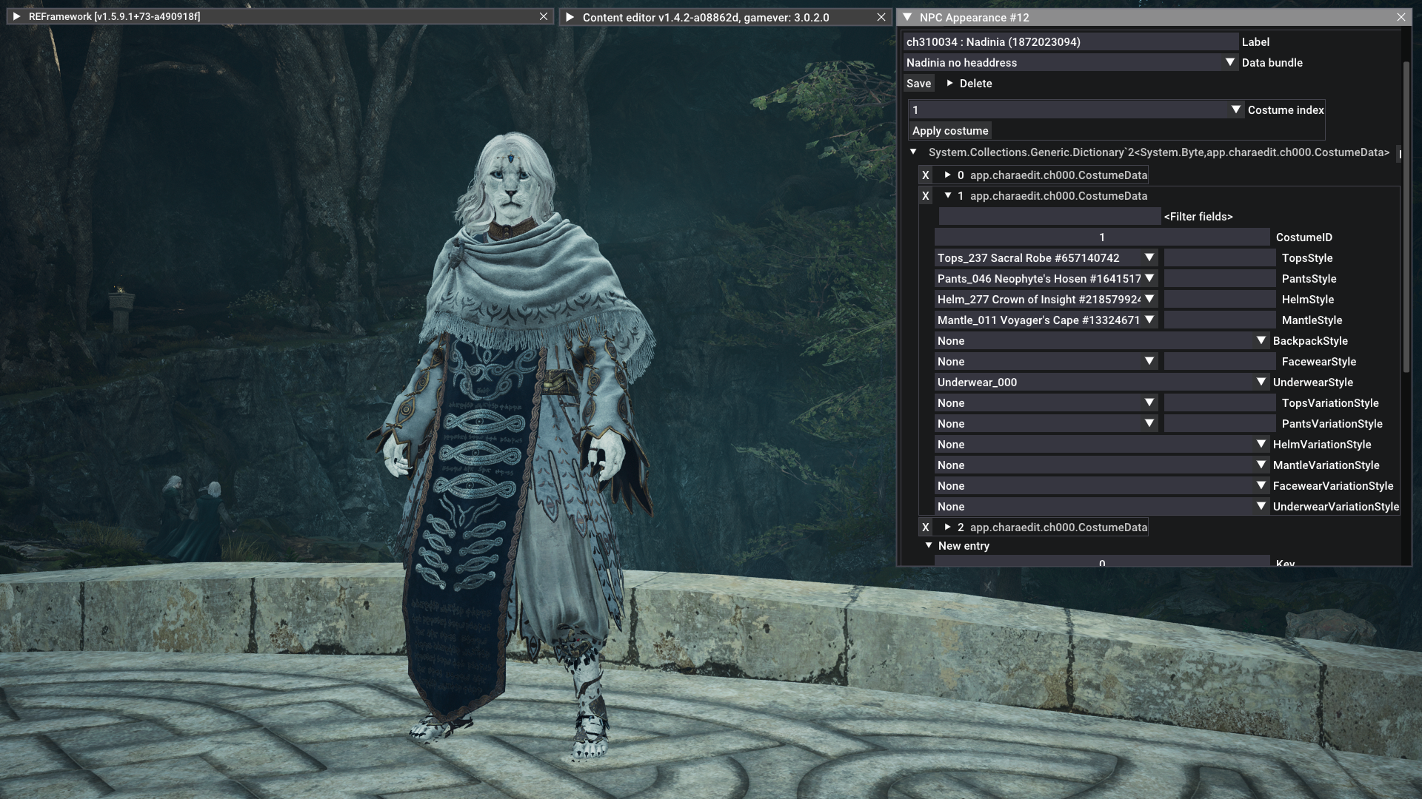Open the HelmVariationStyle dropdown
This screenshot has width=1422, height=799.
[x=1102, y=445]
